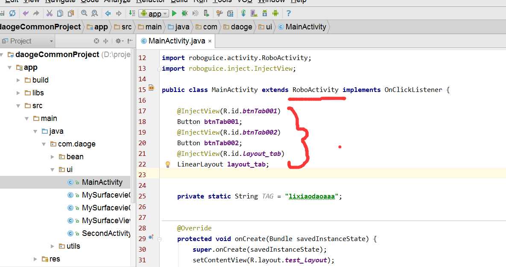Click Scroll from Source target icon
506x267 pixels.
coord(96,41)
